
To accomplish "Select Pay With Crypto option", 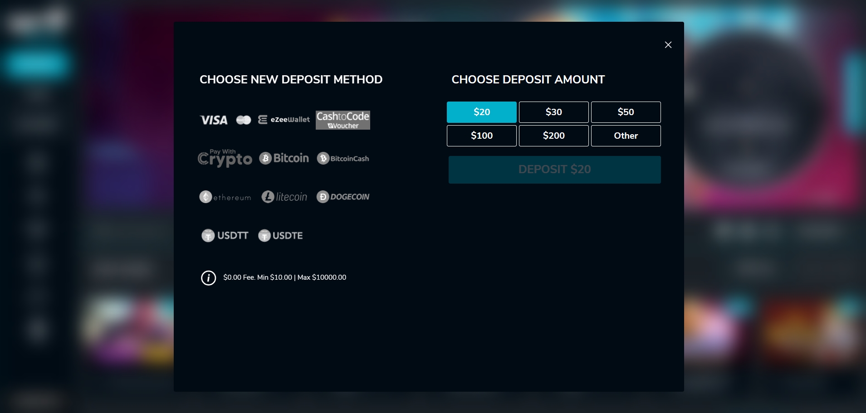I will point(225,158).
